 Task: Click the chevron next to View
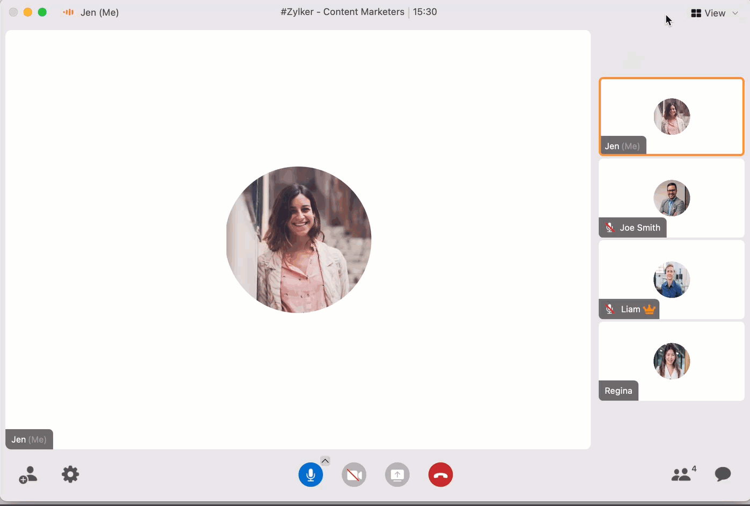pos(735,13)
